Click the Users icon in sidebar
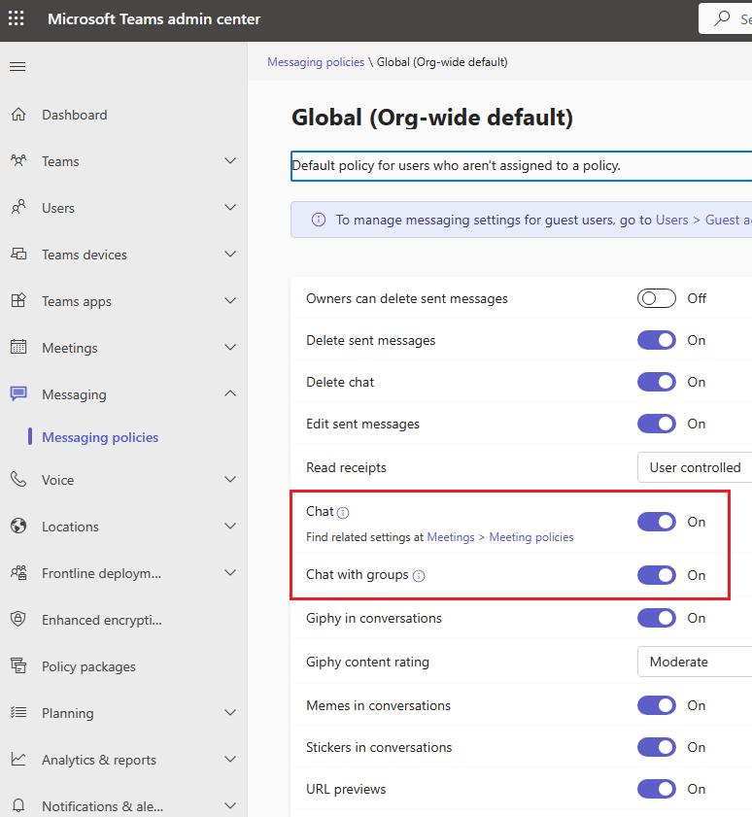Image resolution: width=752 pixels, height=817 pixels. tap(18, 207)
